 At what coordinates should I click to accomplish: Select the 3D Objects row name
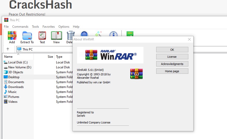coord(16,72)
